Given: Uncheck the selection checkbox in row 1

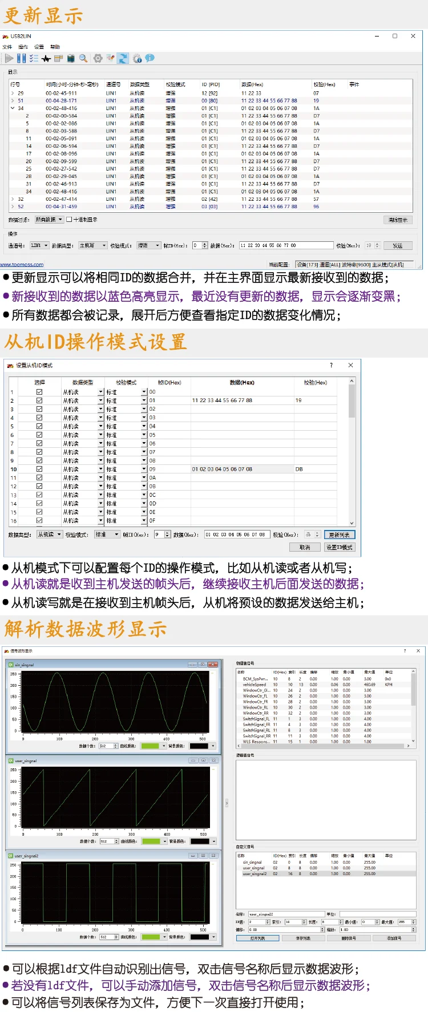Looking at the screenshot, I should pos(39,392).
